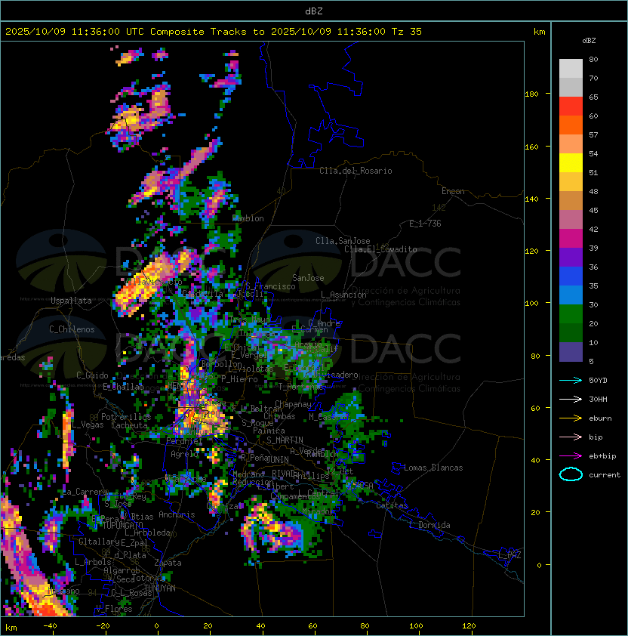628x636 pixels.
Task: Click the 'Chapanay' map label
Action: pos(293,404)
